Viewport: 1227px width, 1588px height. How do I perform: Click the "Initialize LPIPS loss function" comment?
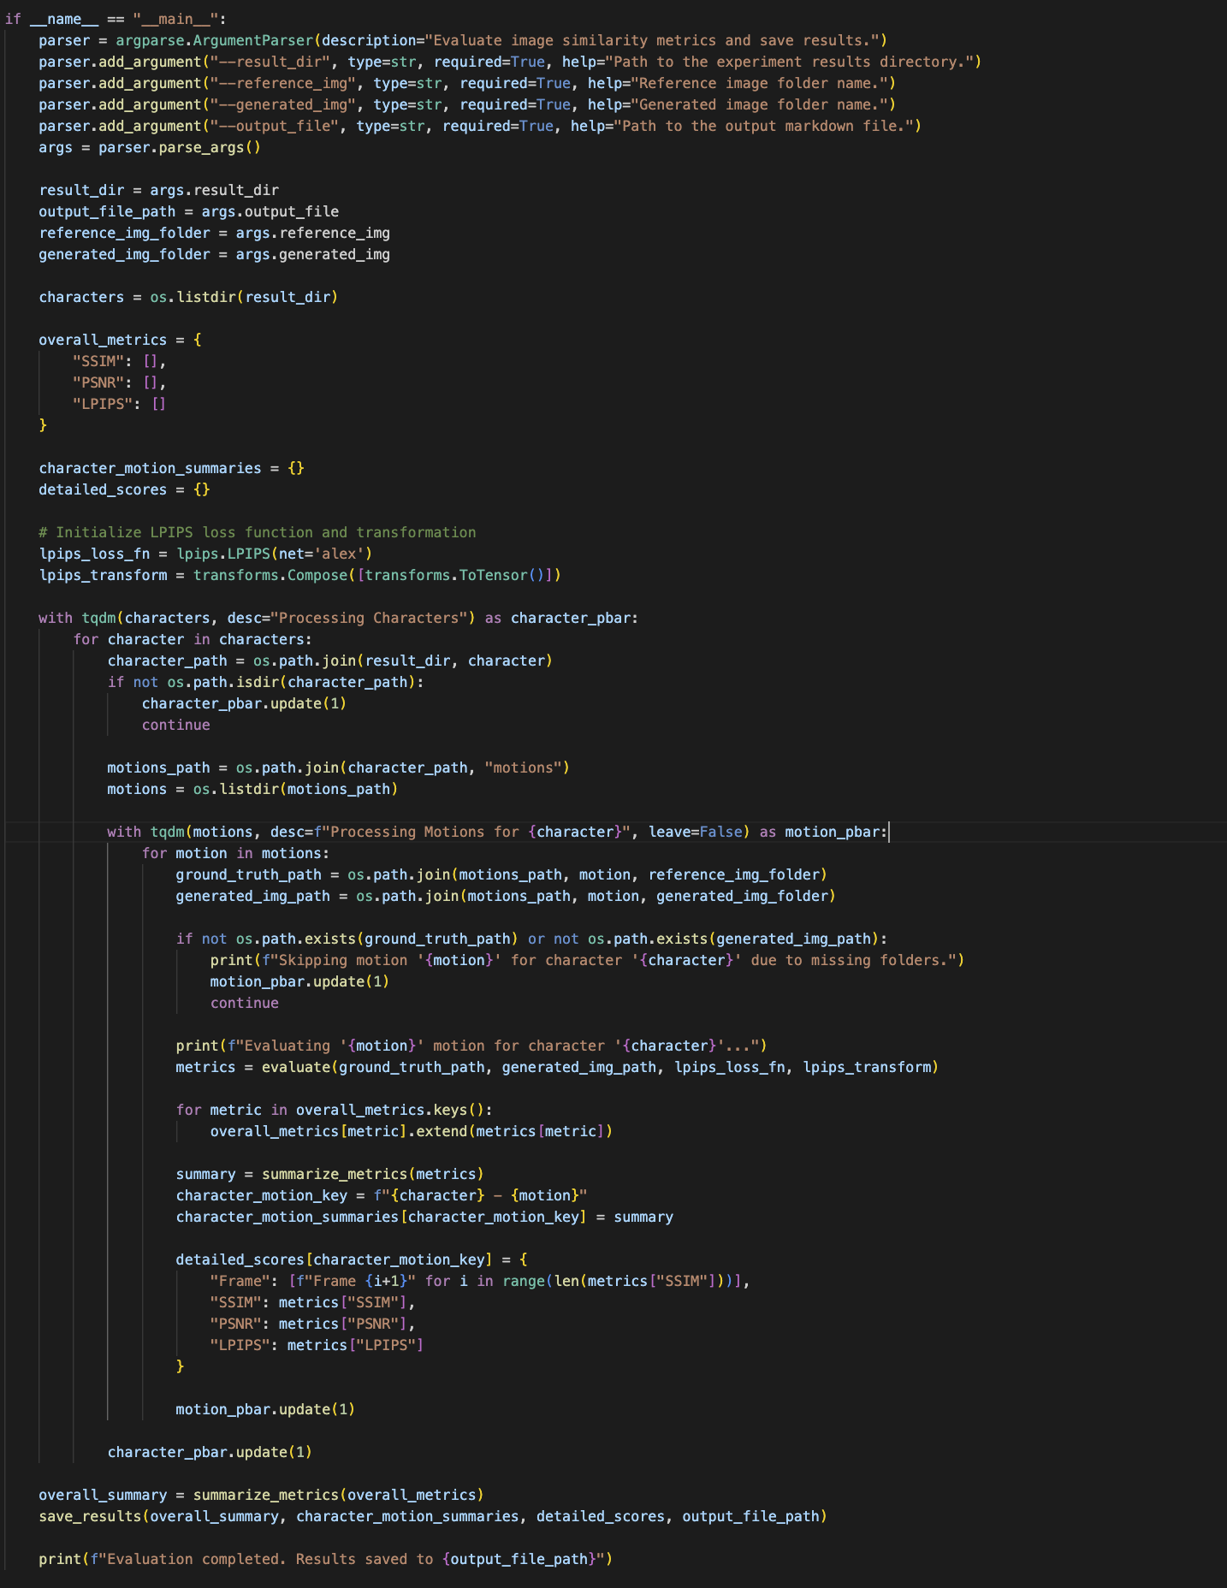coord(258,532)
